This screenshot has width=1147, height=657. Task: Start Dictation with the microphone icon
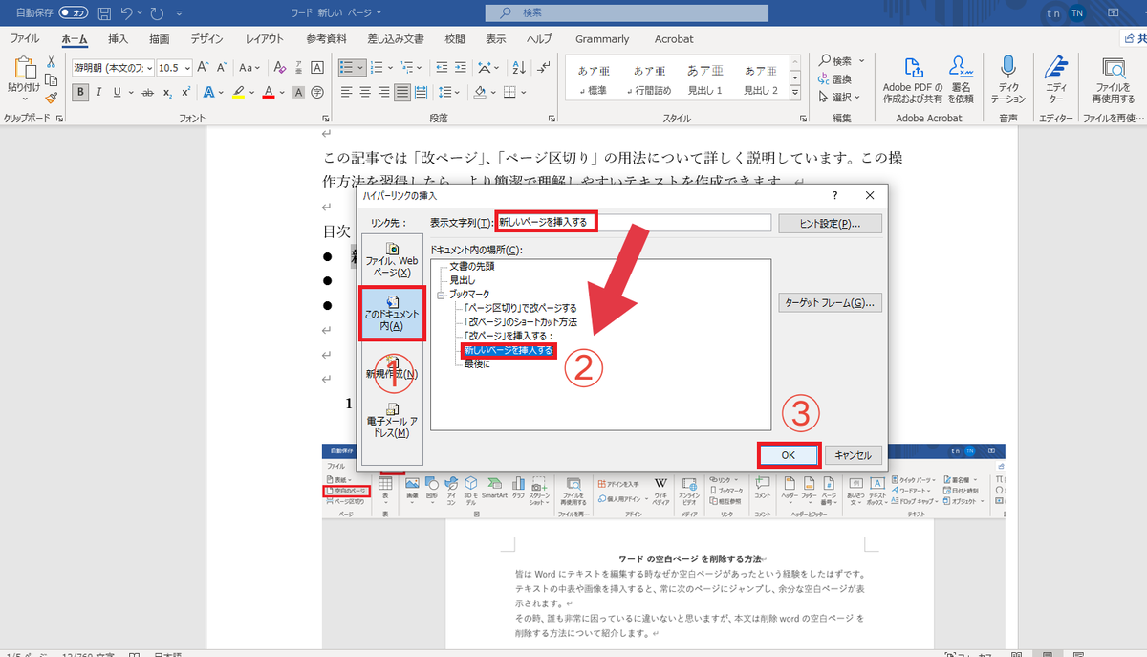click(1007, 80)
